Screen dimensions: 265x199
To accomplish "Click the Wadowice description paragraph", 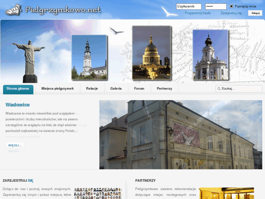I will tap(42, 122).
